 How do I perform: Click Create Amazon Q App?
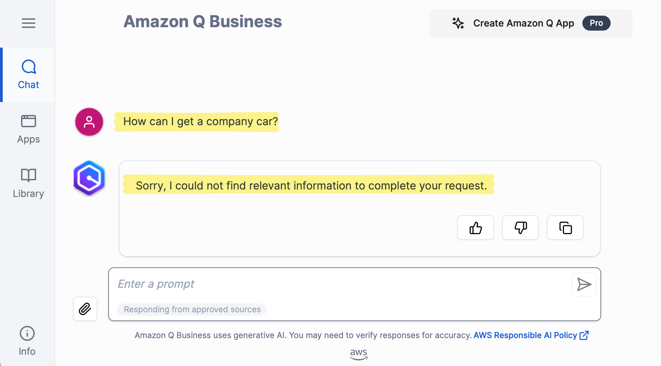(523, 23)
